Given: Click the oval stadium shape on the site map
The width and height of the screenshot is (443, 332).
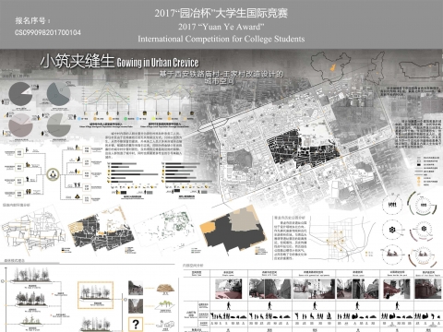Looking at the screenshot, I should coord(213,125).
